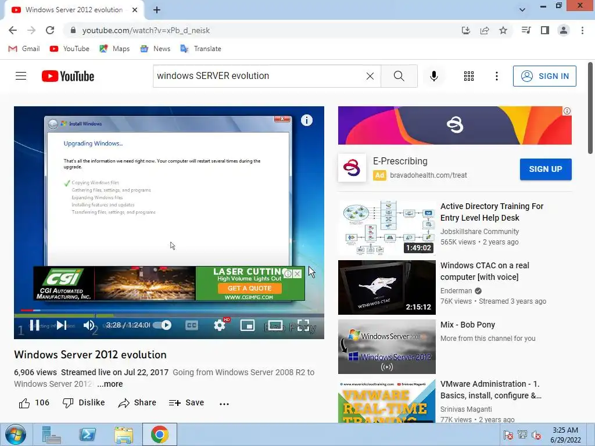Viewport: 595px width, 446px height.
Task: Toggle closed captions
Action: (x=192, y=325)
